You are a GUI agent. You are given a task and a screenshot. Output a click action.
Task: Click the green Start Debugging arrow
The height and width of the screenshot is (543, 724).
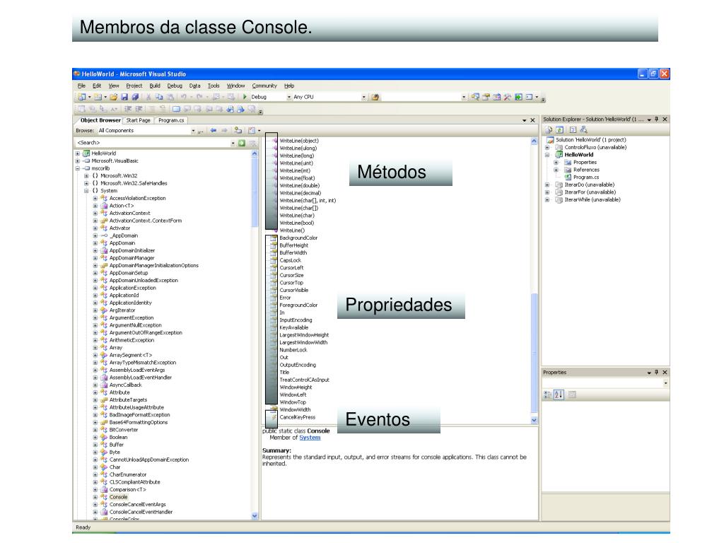[245, 97]
